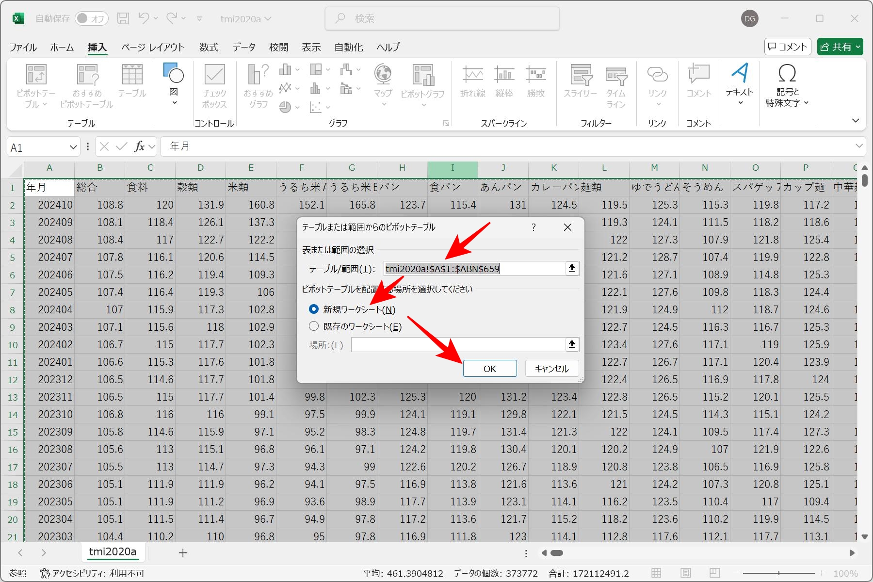Expand the Name Box dropdown

(73, 147)
